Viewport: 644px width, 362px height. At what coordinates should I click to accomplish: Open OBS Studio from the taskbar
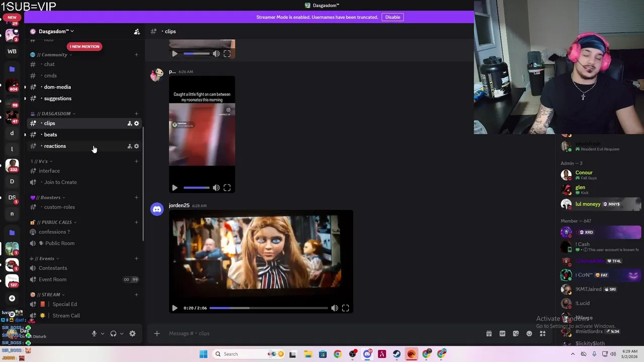(x=352, y=354)
